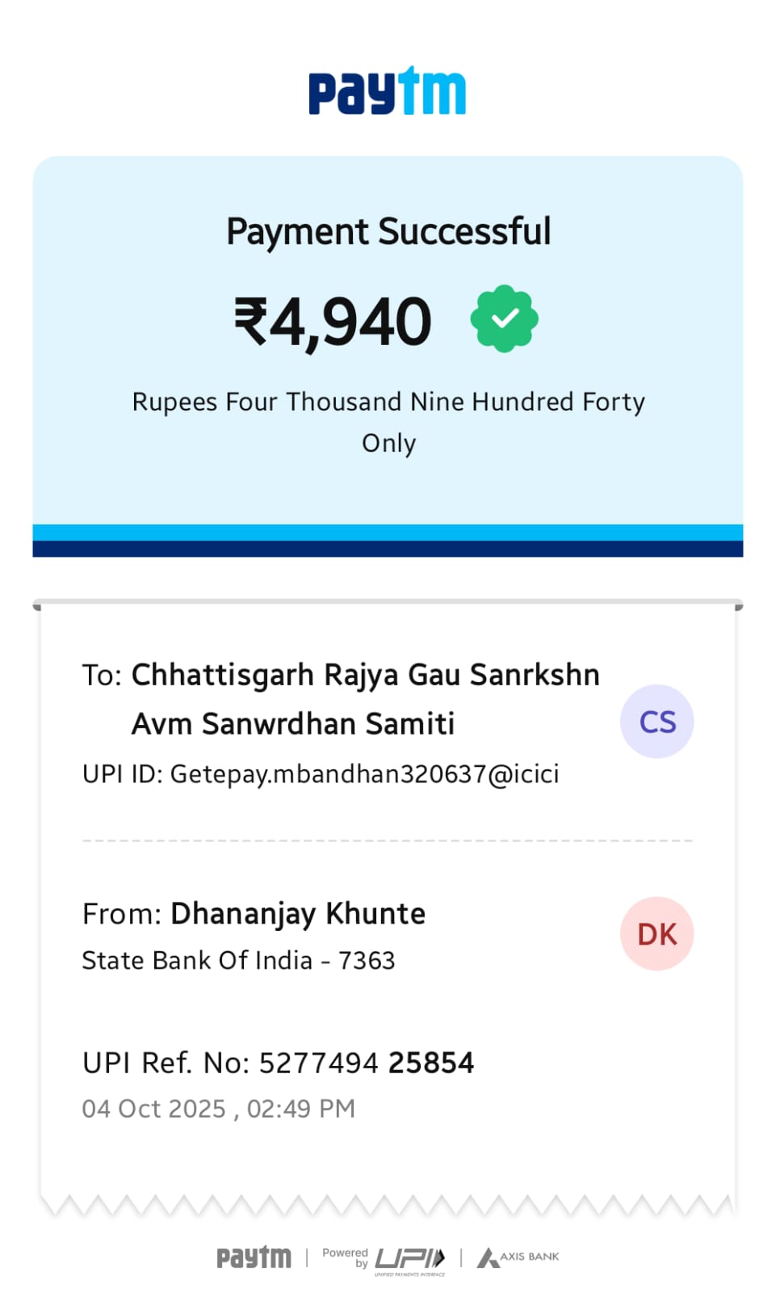Tap the ₹4,940 amount text
Viewport: 776px width, 1293px height.
[x=333, y=322]
